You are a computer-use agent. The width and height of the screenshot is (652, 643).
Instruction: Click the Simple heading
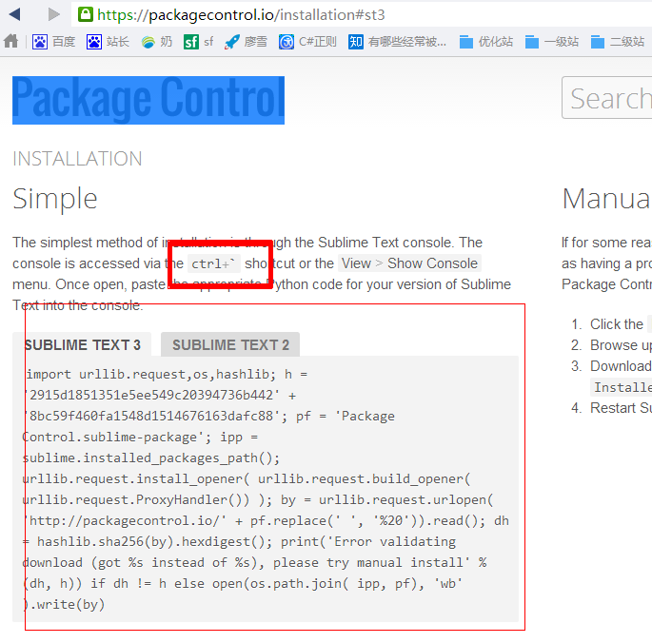tap(55, 199)
